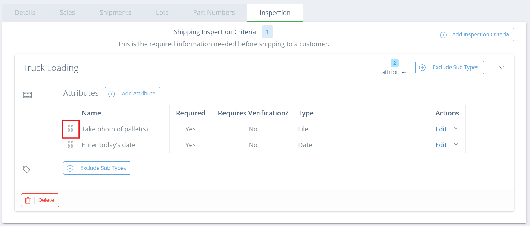The image size is (530, 226).
Task: Click drag handle for Take photo of pallet(s)
Action: [x=71, y=129]
